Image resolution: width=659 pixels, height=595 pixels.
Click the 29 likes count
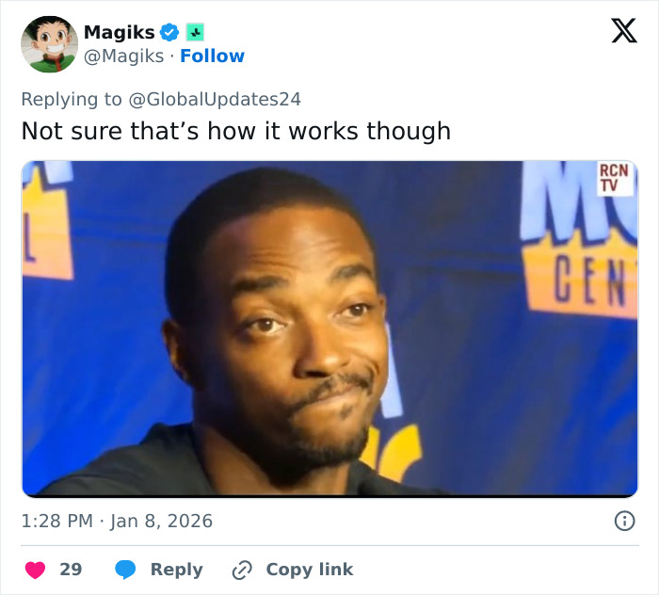[71, 570]
